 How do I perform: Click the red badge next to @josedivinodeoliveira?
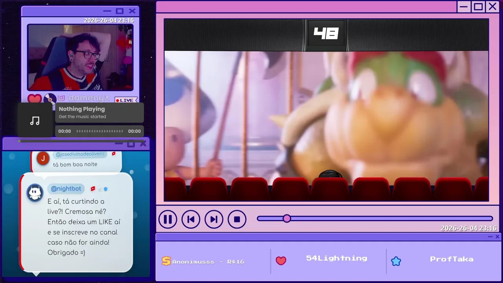tap(114, 154)
